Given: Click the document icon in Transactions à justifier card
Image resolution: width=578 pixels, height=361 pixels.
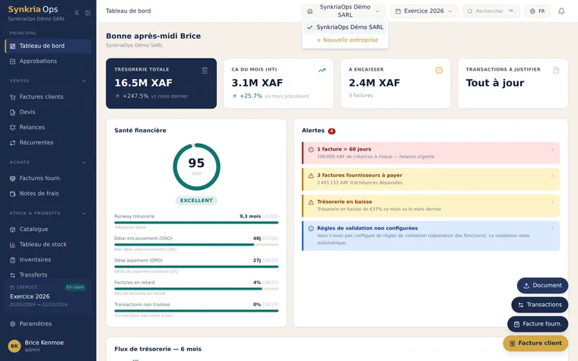Looking at the screenshot, I should click(556, 70).
